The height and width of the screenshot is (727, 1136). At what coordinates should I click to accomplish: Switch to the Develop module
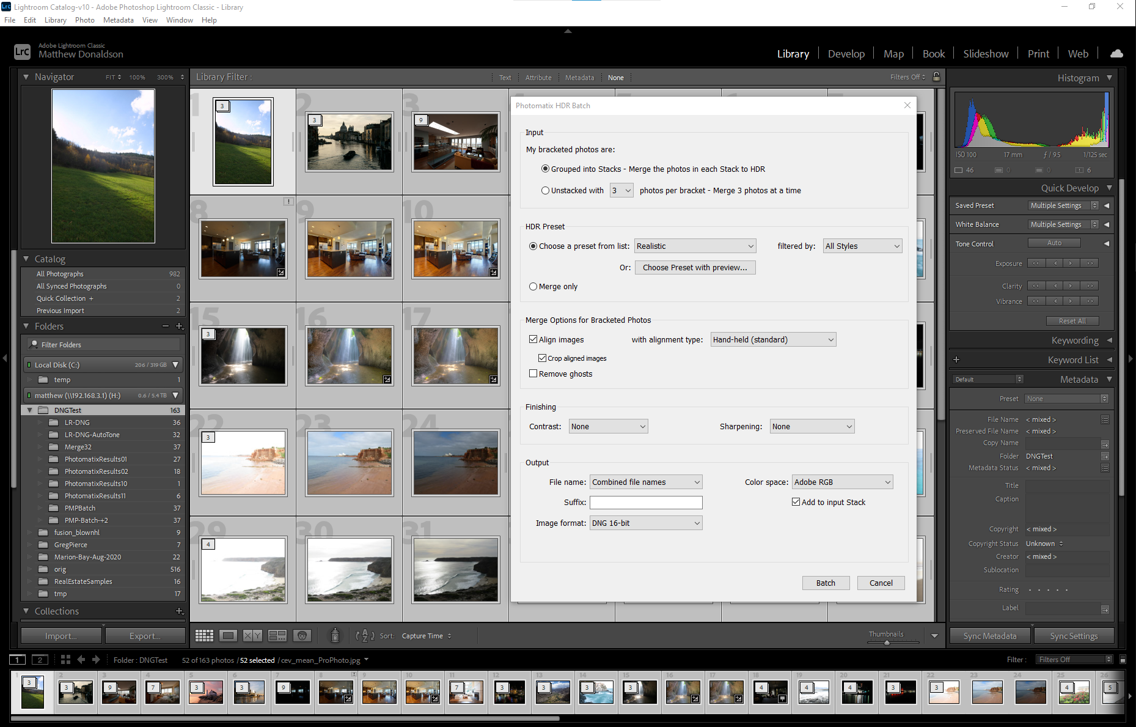coord(846,54)
